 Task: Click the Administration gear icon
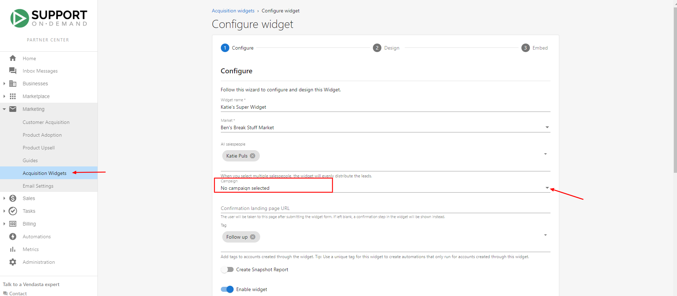(13, 262)
